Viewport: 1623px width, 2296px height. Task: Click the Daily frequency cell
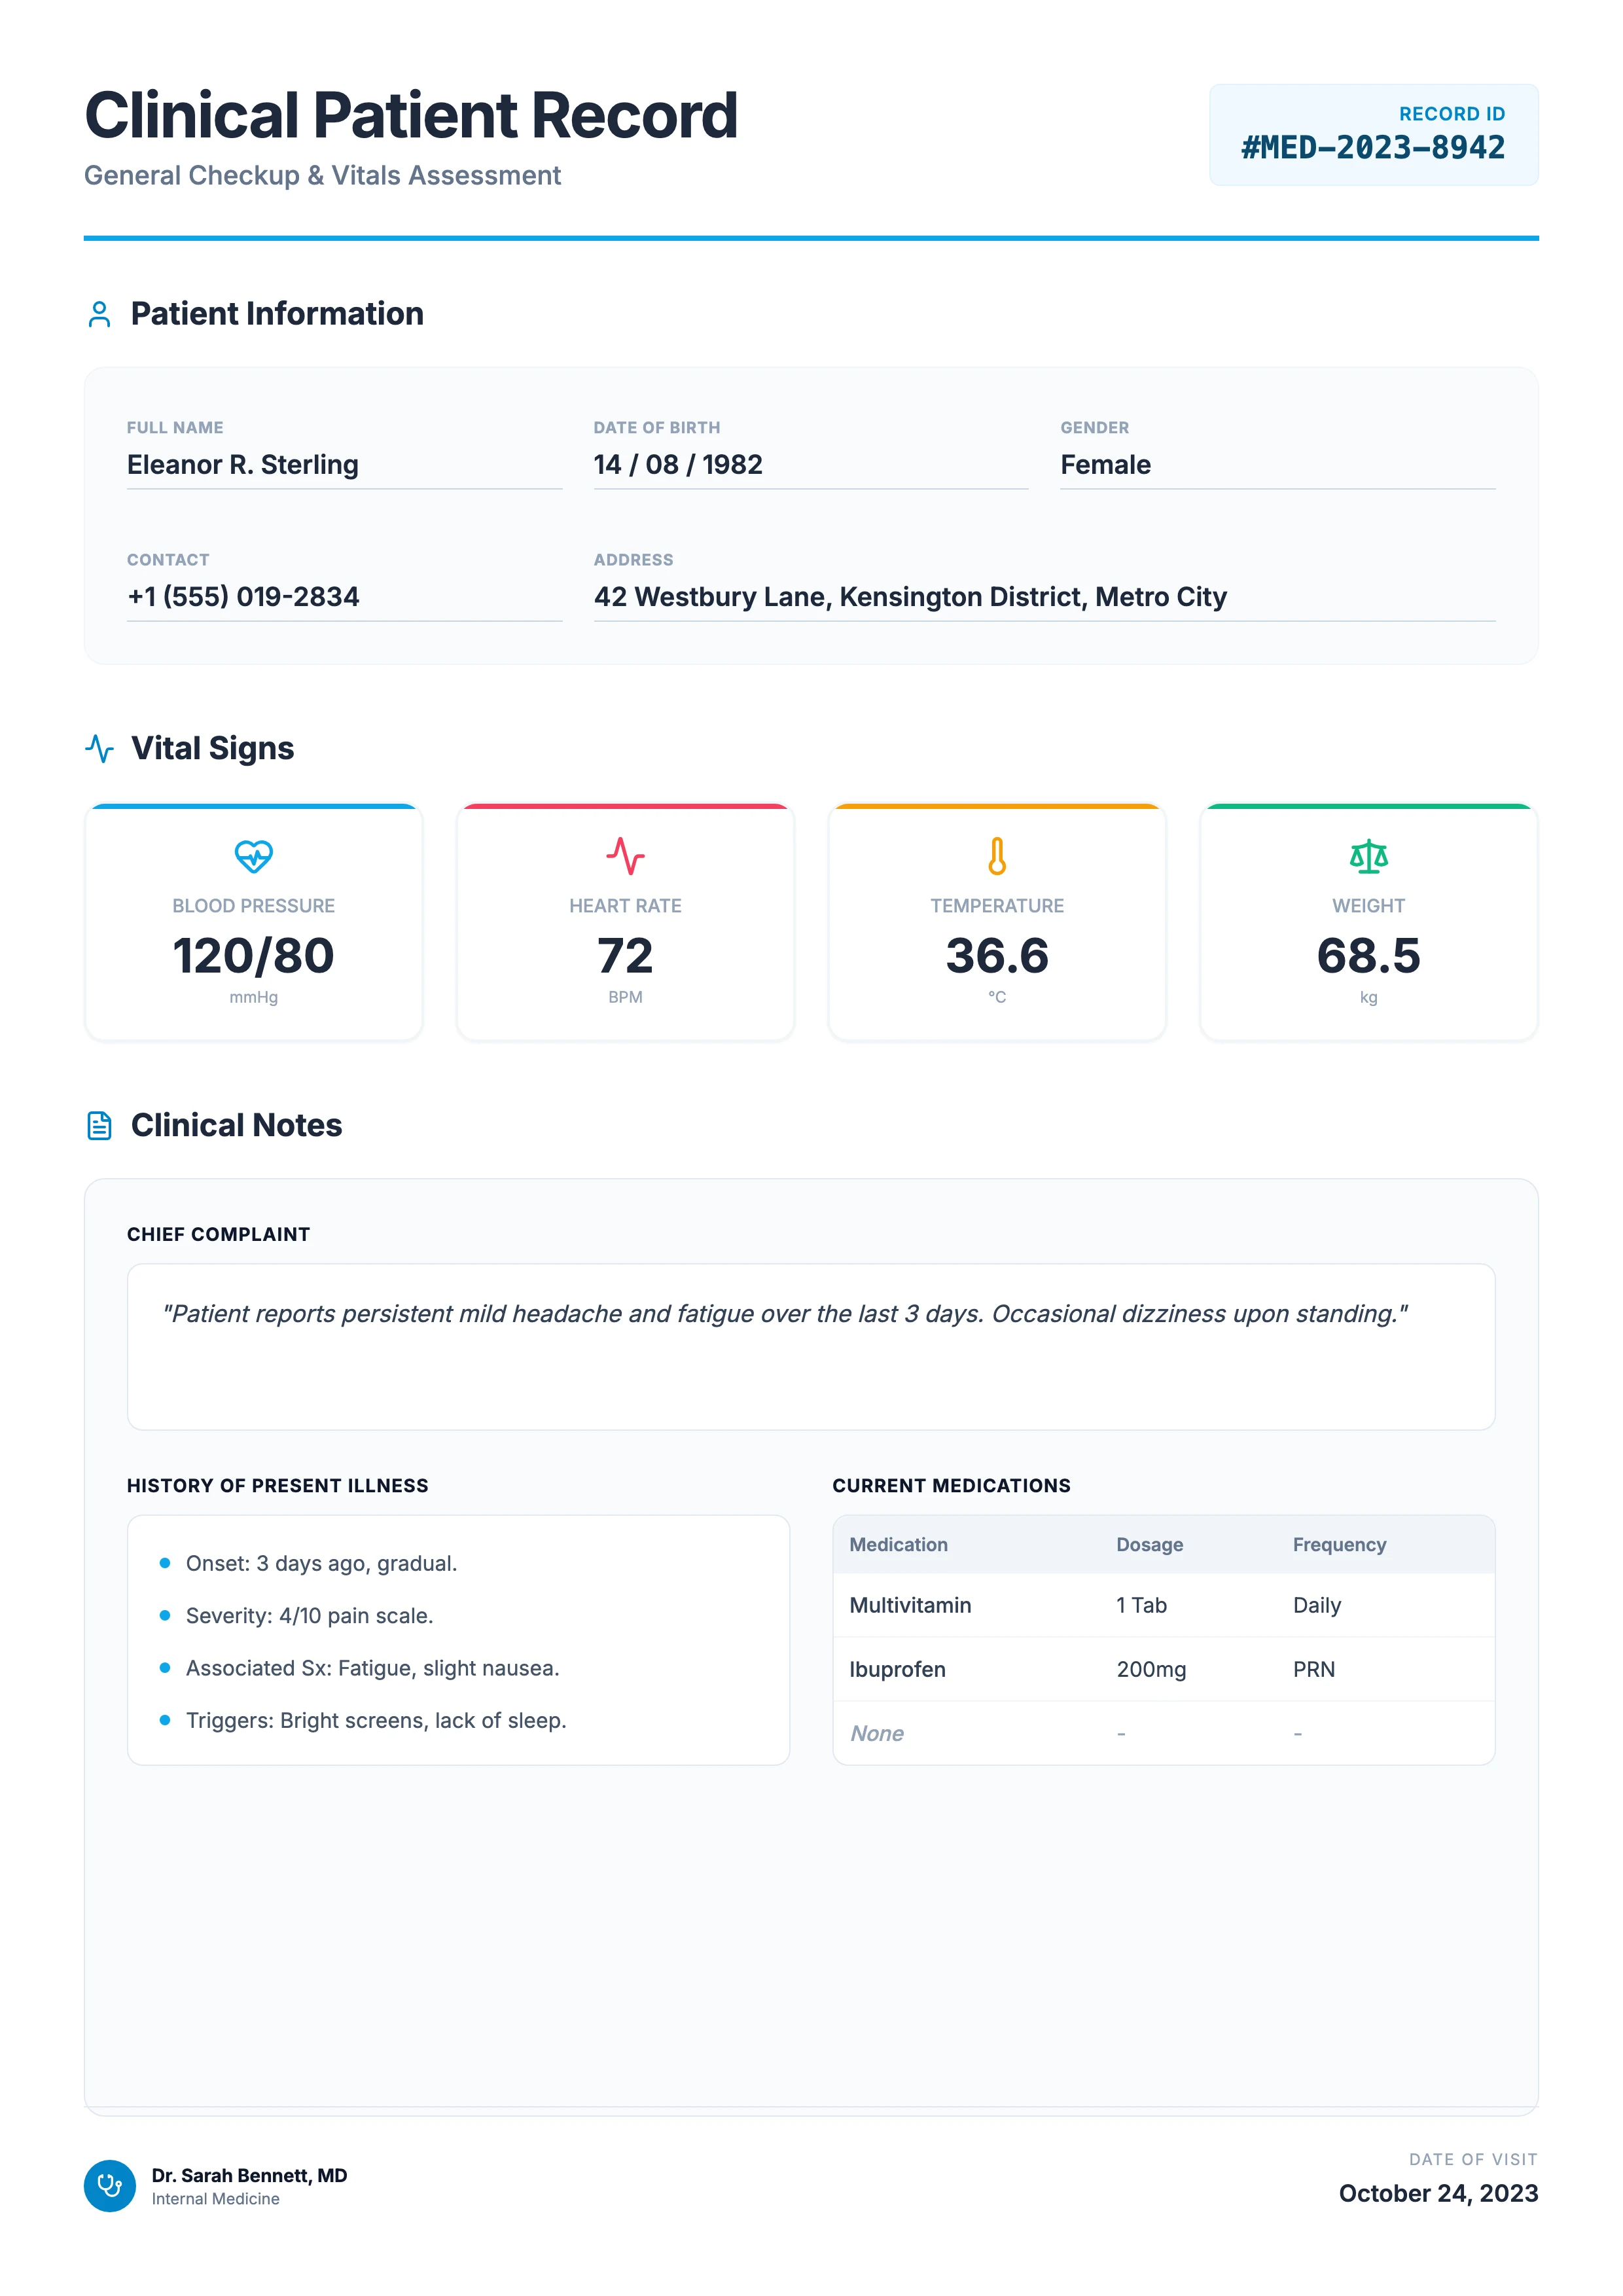point(1316,1605)
